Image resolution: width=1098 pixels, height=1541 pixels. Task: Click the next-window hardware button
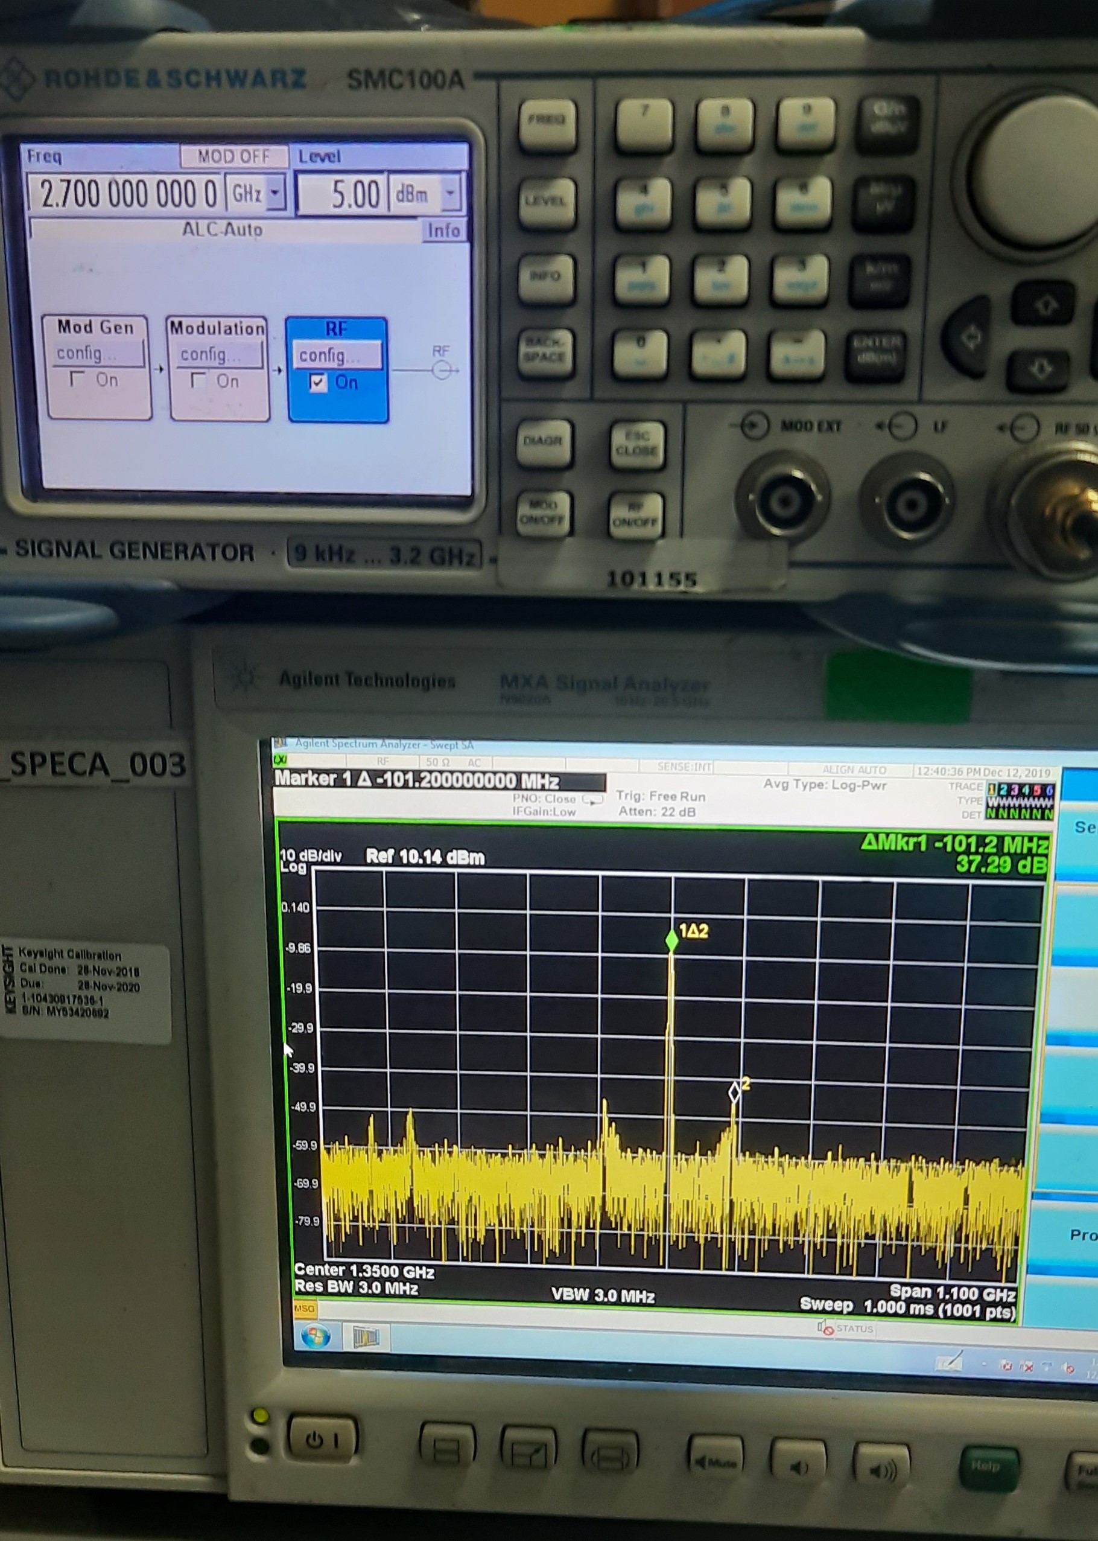tap(610, 1455)
